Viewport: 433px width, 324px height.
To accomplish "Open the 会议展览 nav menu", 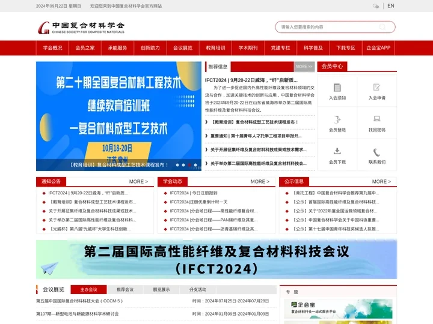I will (x=183, y=48).
